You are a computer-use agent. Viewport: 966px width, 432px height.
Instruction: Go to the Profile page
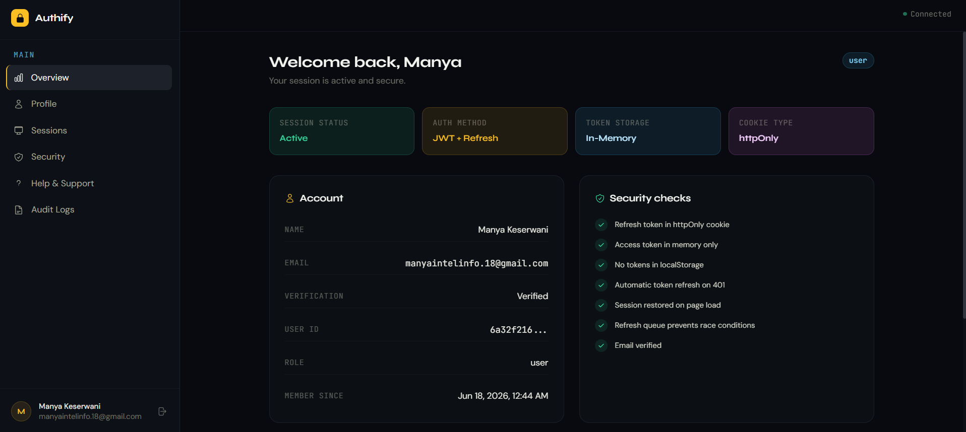[89, 104]
